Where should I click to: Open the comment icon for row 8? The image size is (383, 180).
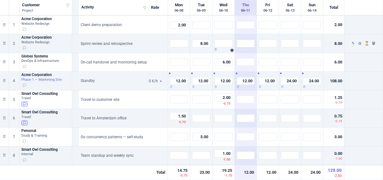(24, 160)
